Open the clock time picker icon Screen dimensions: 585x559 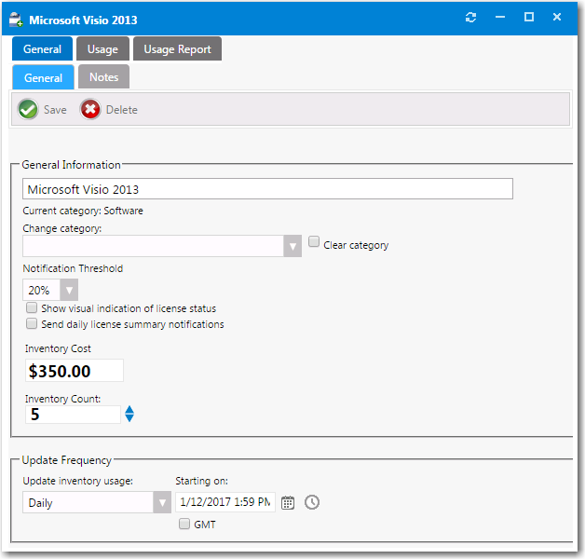[x=312, y=502]
